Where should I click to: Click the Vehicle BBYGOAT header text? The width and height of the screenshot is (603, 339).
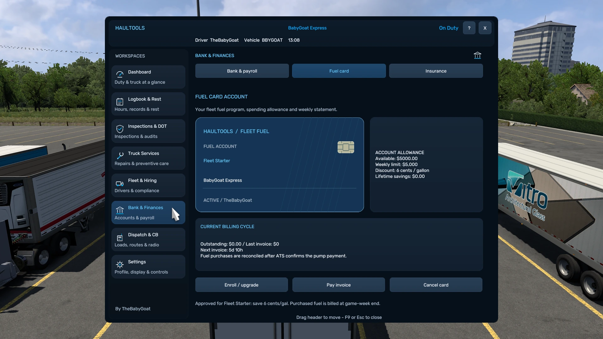(263, 40)
